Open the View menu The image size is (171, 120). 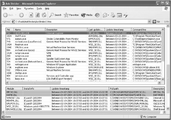[19, 8]
